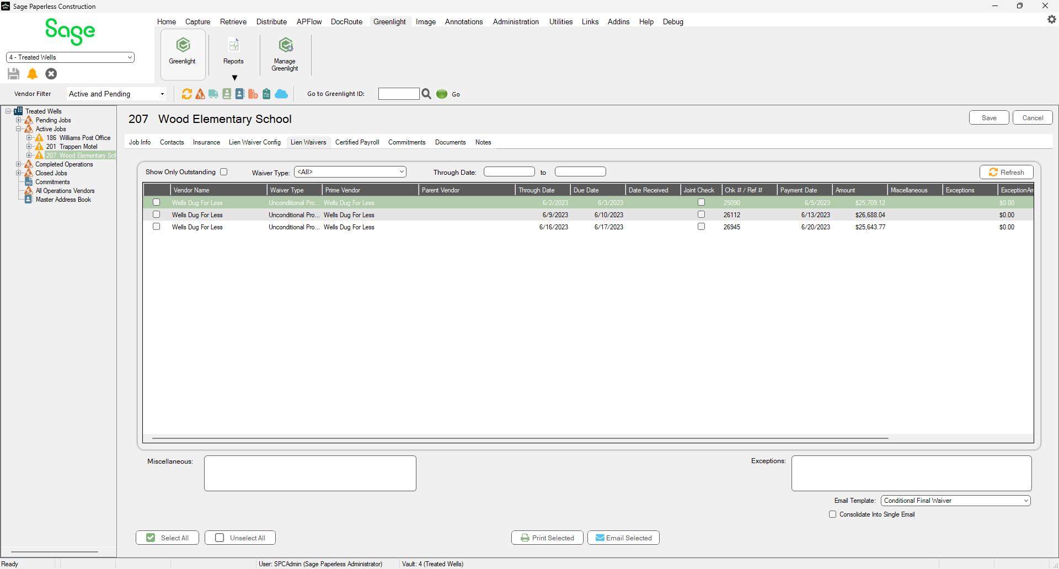Check the row checkbox for through date 6/9/2023

157,214
